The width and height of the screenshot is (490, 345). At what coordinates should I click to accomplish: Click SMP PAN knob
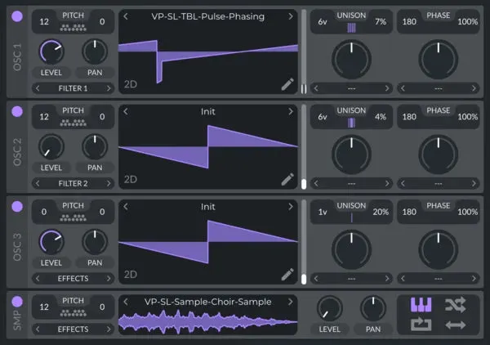point(373,308)
